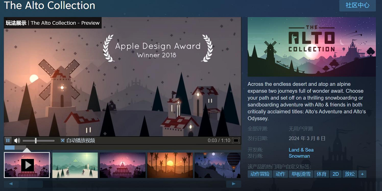The width and height of the screenshot is (382, 191).
Task: Add a tag with plus button
Action: [x=362, y=174]
